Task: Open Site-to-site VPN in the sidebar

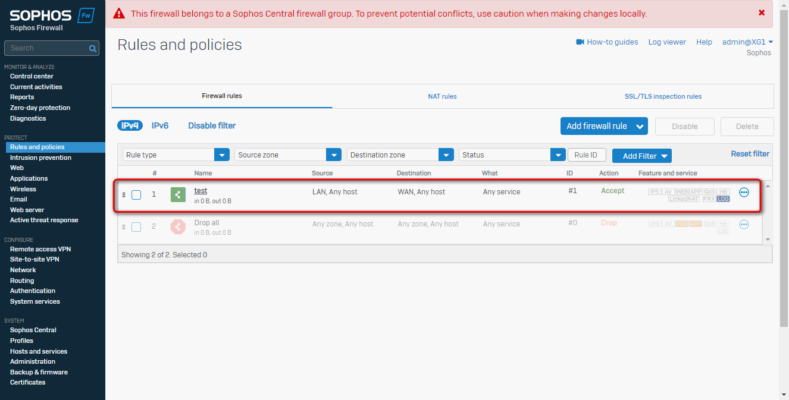Action: pyautogui.click(x=35, y=259)
